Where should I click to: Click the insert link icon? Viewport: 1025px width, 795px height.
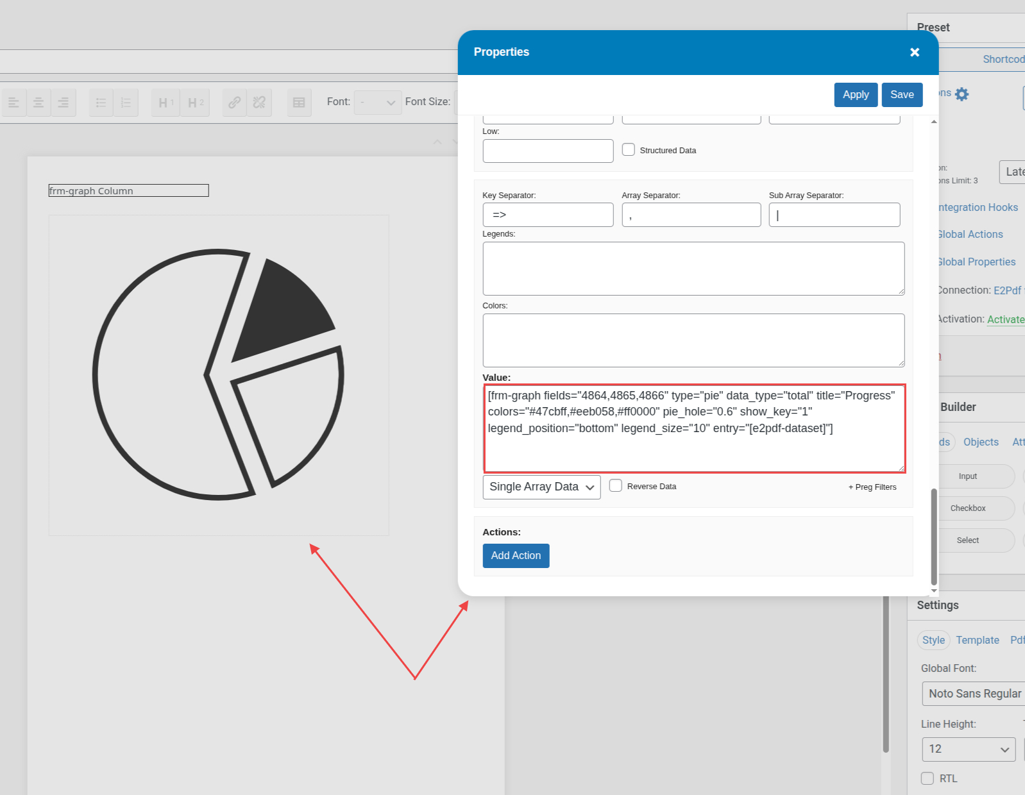[x=235, y=103]
